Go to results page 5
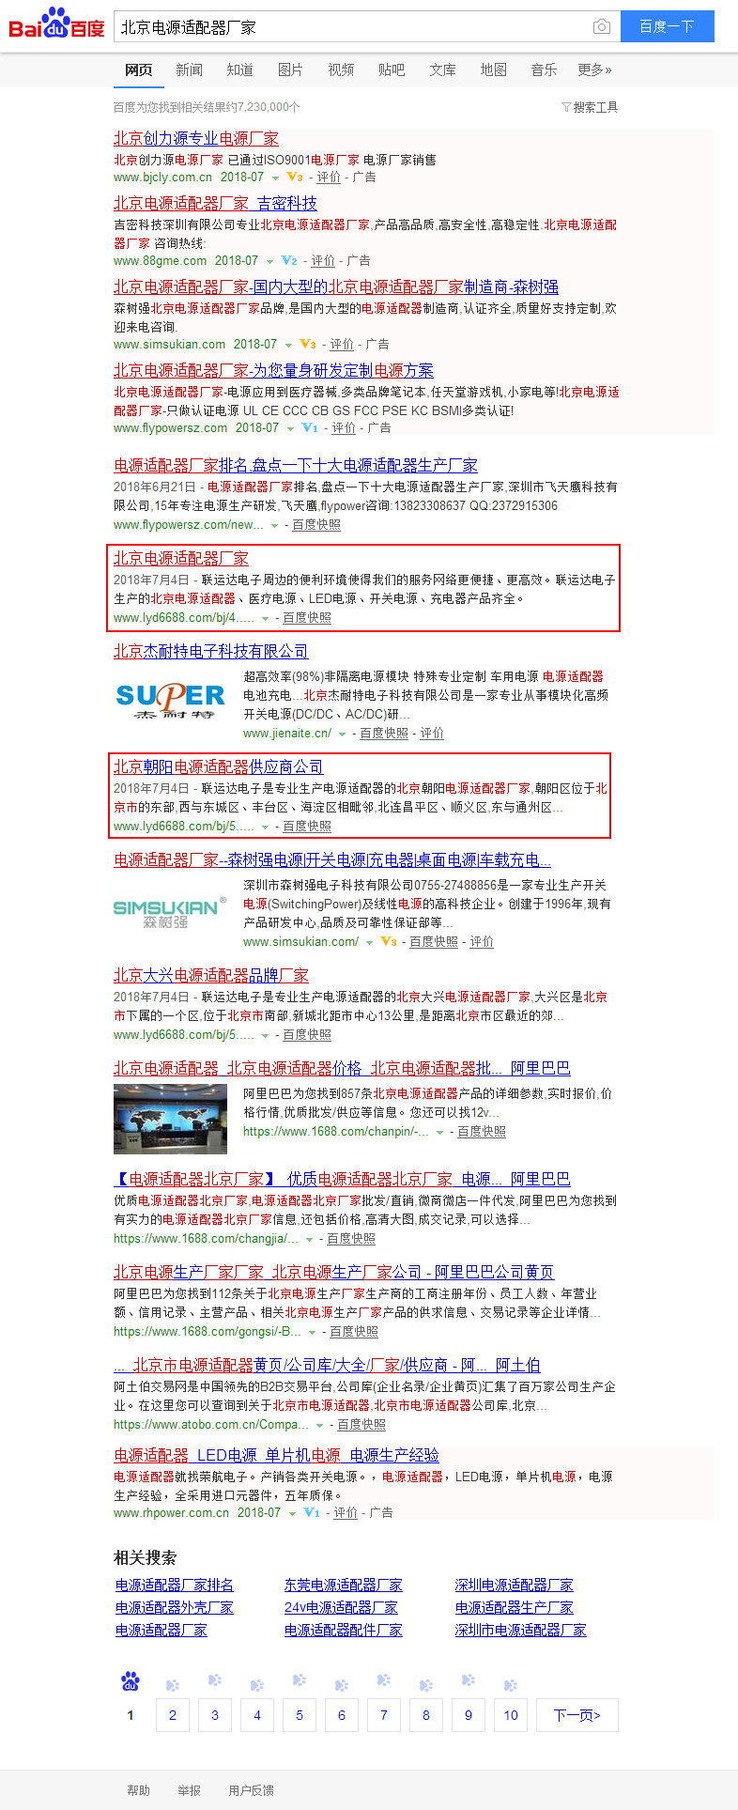This screenshot has width=738, height=1810. coord(300,1715)
